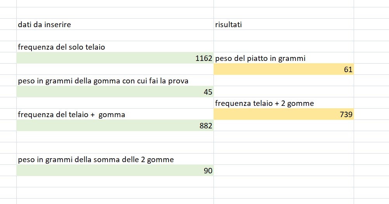Viewport: 389px width, 204px height.
Task: Select the empty cell right of value 882
Action: 283,126
